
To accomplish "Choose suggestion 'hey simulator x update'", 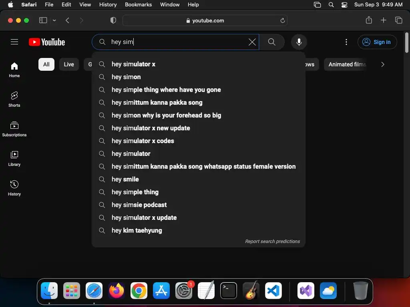I will coord(198,218).
